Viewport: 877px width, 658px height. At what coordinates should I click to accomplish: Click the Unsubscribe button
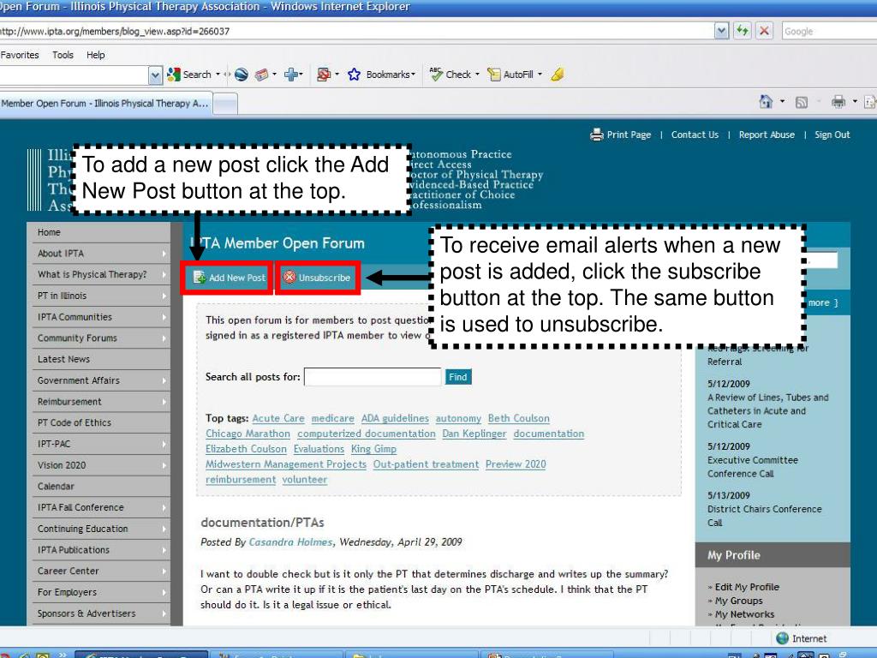pos(317,278)
